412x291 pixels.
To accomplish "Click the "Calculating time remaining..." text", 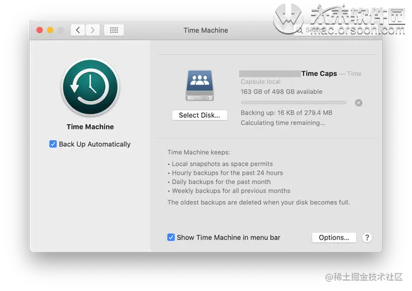I will click(283, 122).
